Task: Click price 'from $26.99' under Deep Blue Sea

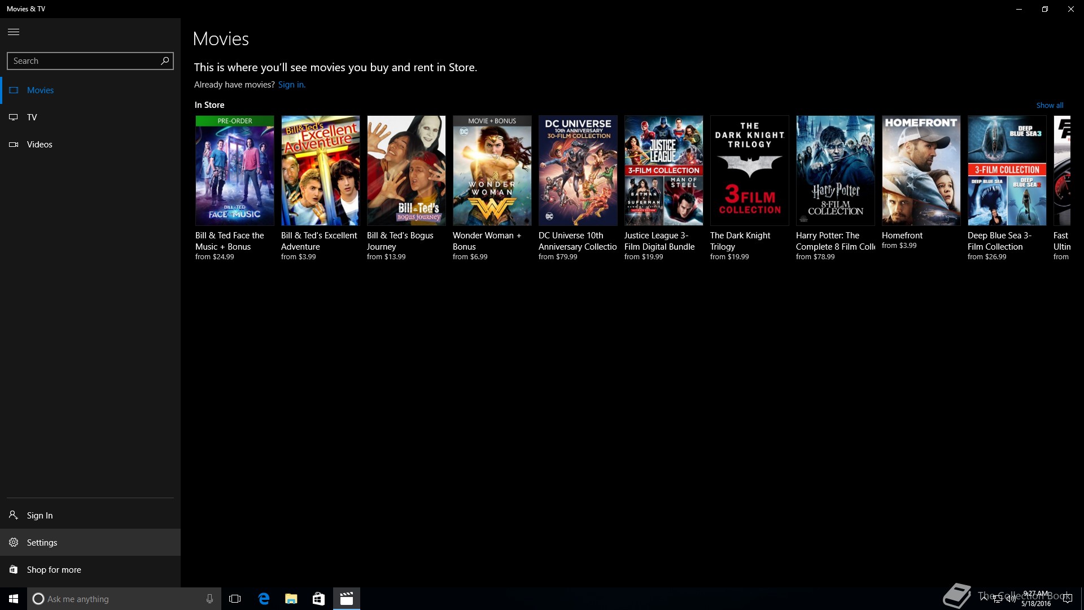Action: pyautogui.click(x=987, y=257)
